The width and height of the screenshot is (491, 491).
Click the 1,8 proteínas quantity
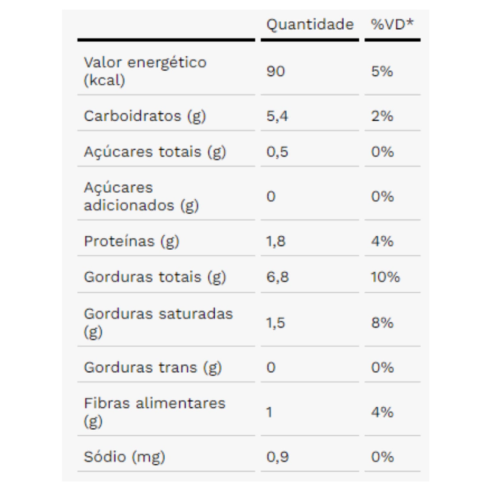pos(276,241)
